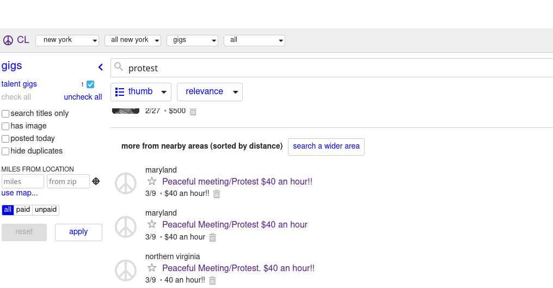Open the second maryland post's peace thumbnail
This screenshot has width=553, height=288.
click(x=126, y=226)
